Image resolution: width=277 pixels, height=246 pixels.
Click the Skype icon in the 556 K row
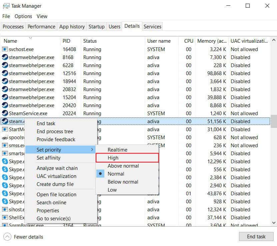[5, 169]
